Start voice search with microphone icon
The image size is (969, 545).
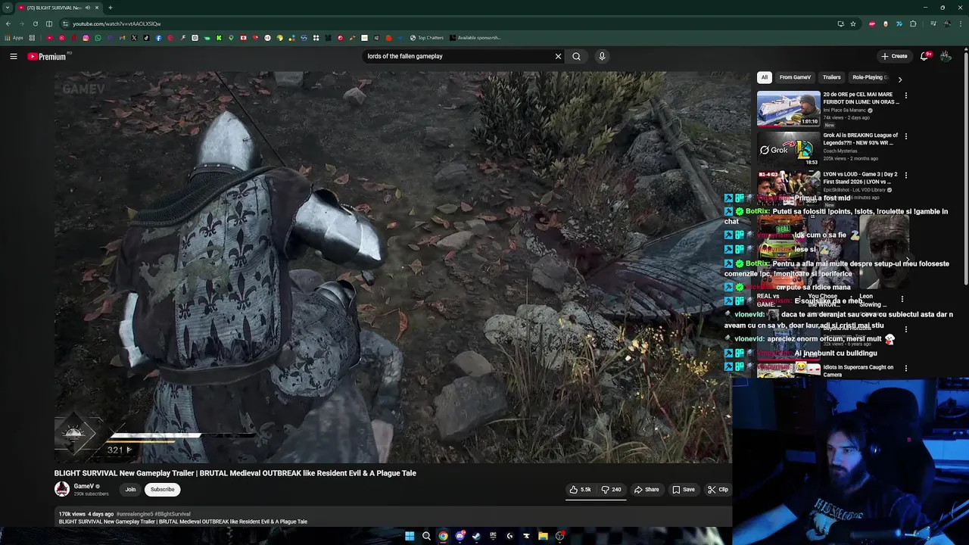(x=602, y=56)
